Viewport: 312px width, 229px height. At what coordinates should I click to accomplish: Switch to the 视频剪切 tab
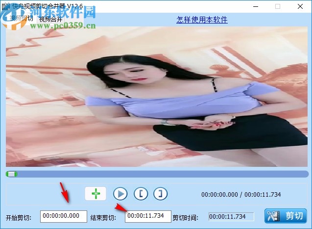coord(22,19)
